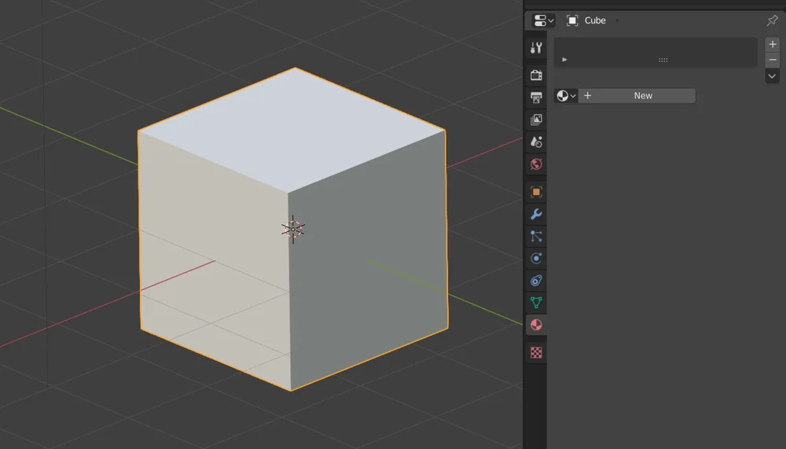This screenshot has height=449, width=786.
Task: Open the orange Object properties tab
Action: tap(536, 192)
